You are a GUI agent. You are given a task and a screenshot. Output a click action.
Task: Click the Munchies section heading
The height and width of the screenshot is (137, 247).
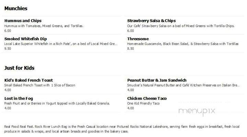click(x=16, y=9)
